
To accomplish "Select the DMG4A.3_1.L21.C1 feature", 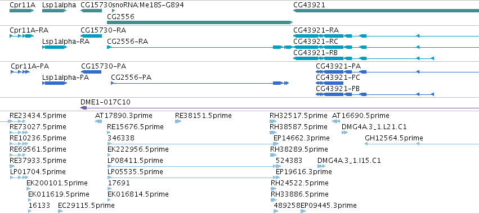I will coord(344,133).
